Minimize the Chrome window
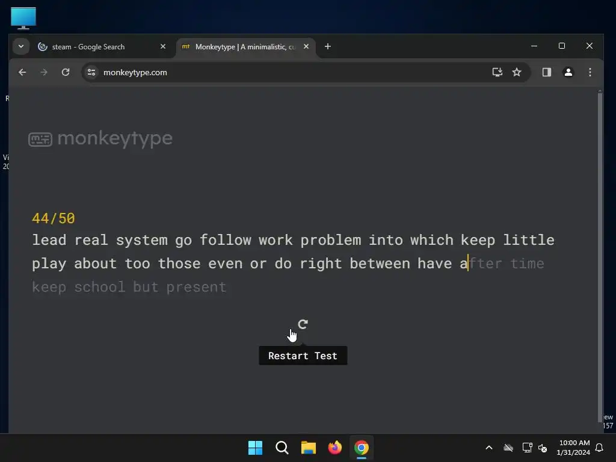This screenshot has width=616, height=462. (x=534, y=46)
